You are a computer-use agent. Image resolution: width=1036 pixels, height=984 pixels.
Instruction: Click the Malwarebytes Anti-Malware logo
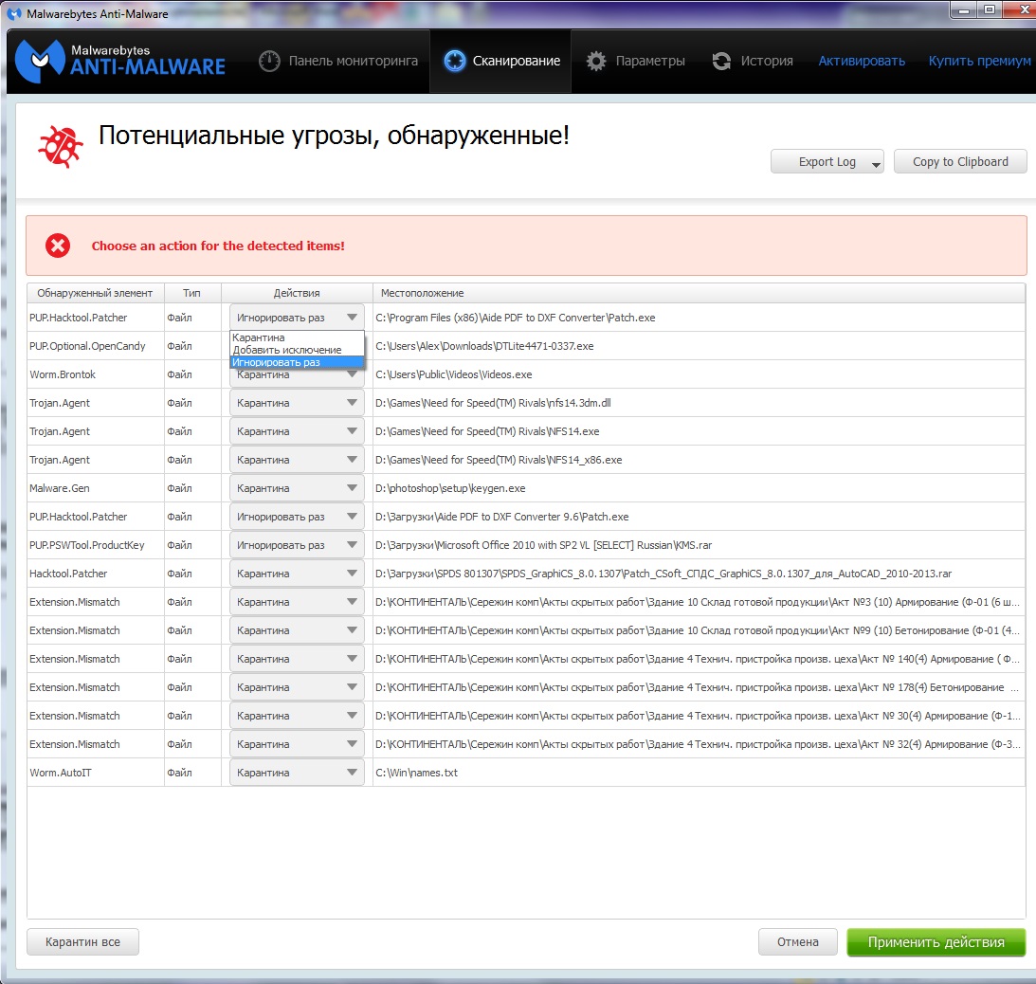pos(120,61)
